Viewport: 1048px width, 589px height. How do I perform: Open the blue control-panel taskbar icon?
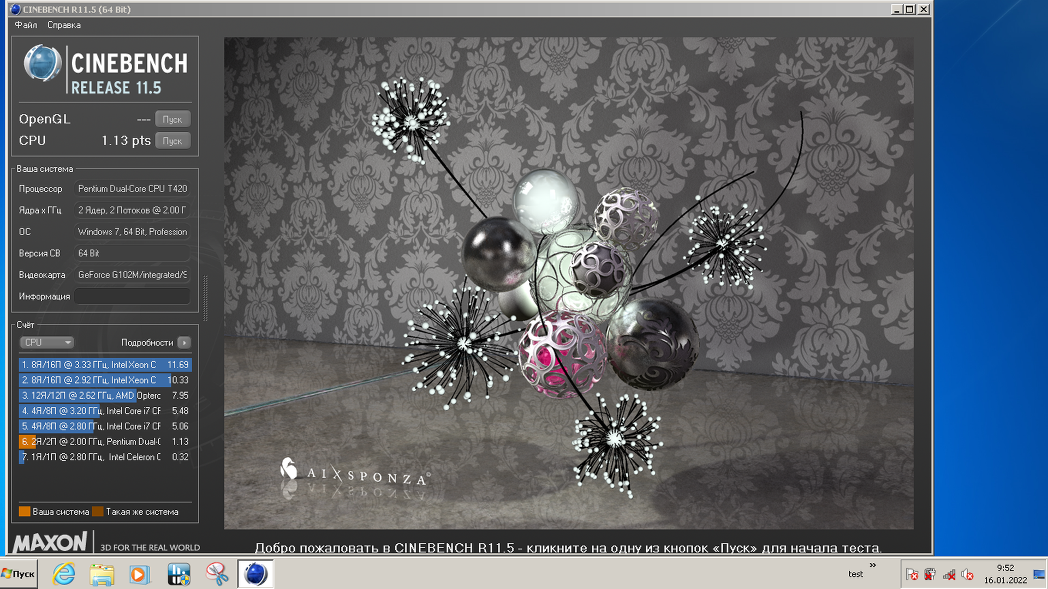[x=178, y=574]
